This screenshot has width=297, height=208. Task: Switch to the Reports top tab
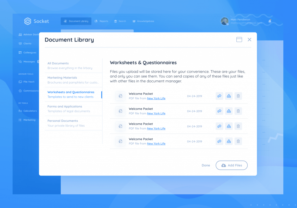click(x=101, y=21)
